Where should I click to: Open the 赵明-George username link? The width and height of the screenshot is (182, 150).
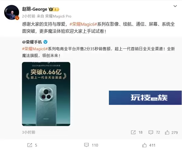coord(35,9)
